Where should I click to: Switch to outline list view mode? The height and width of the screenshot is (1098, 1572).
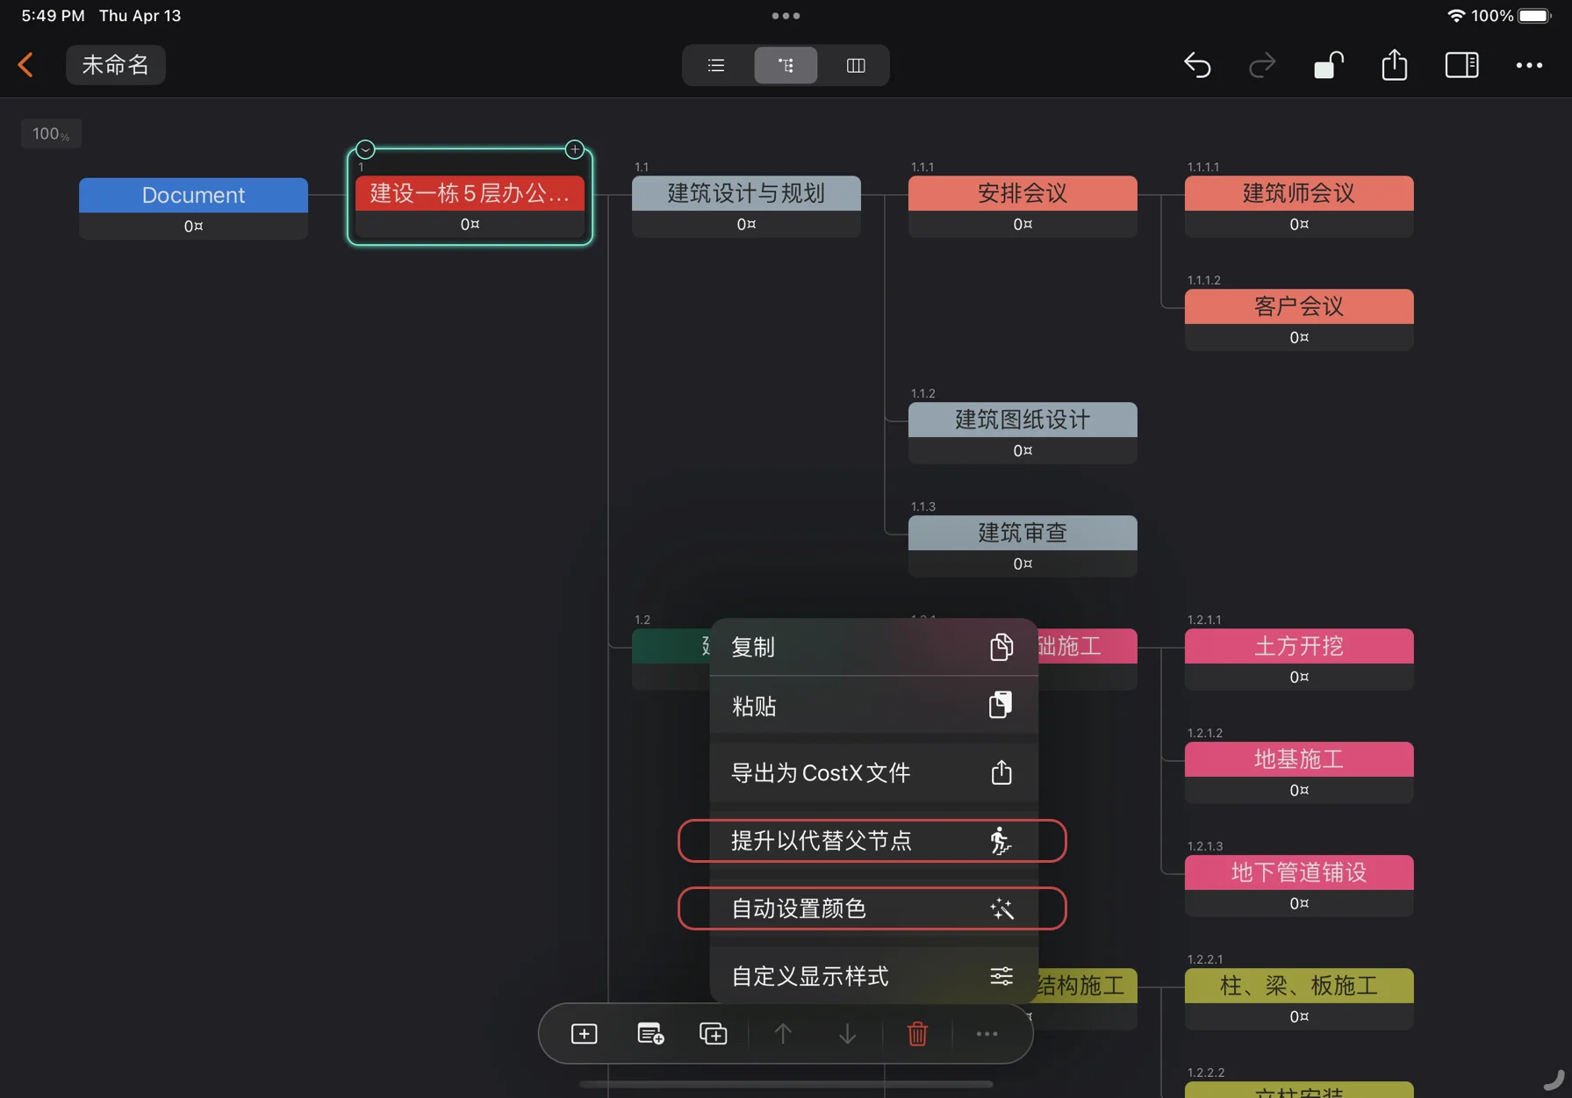tap(715, 65)
